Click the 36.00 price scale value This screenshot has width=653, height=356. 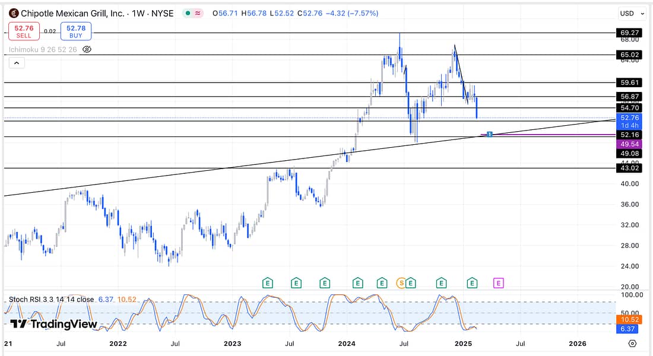pos(630,205)
